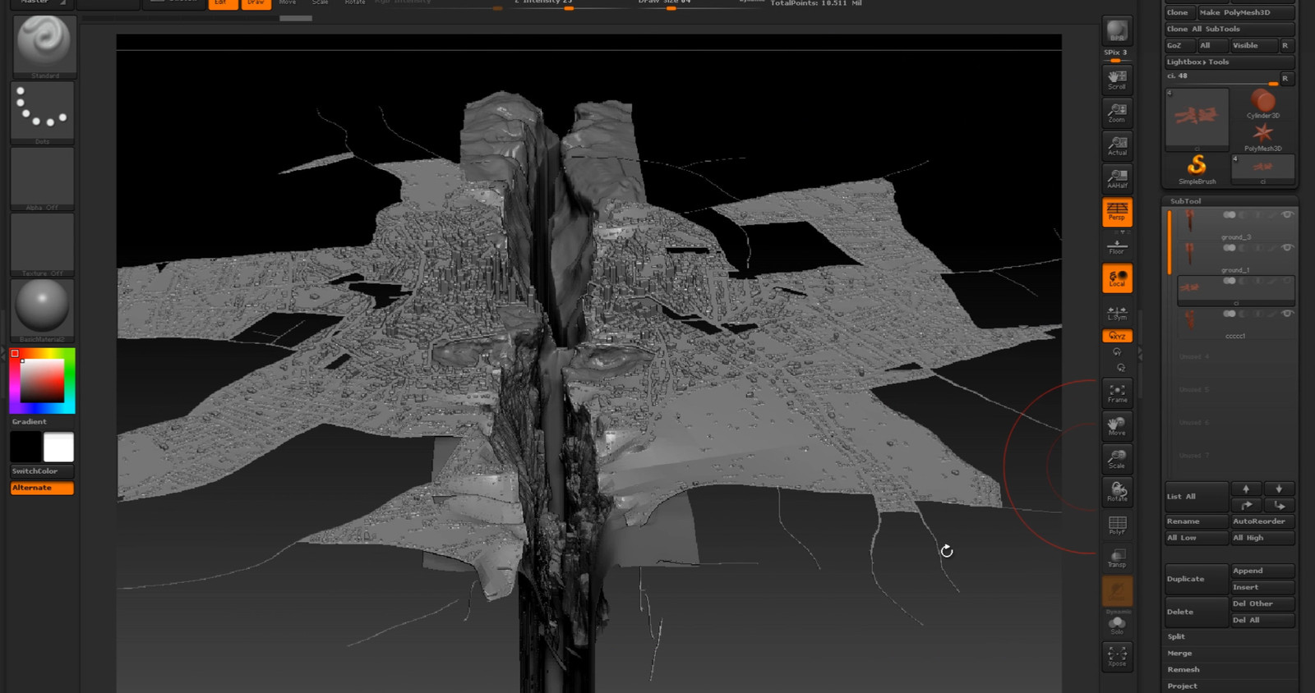The width and height of the screenshot is (1315, 693).
Task: Click the Frame view icon
Action: tap(1117, 392)
